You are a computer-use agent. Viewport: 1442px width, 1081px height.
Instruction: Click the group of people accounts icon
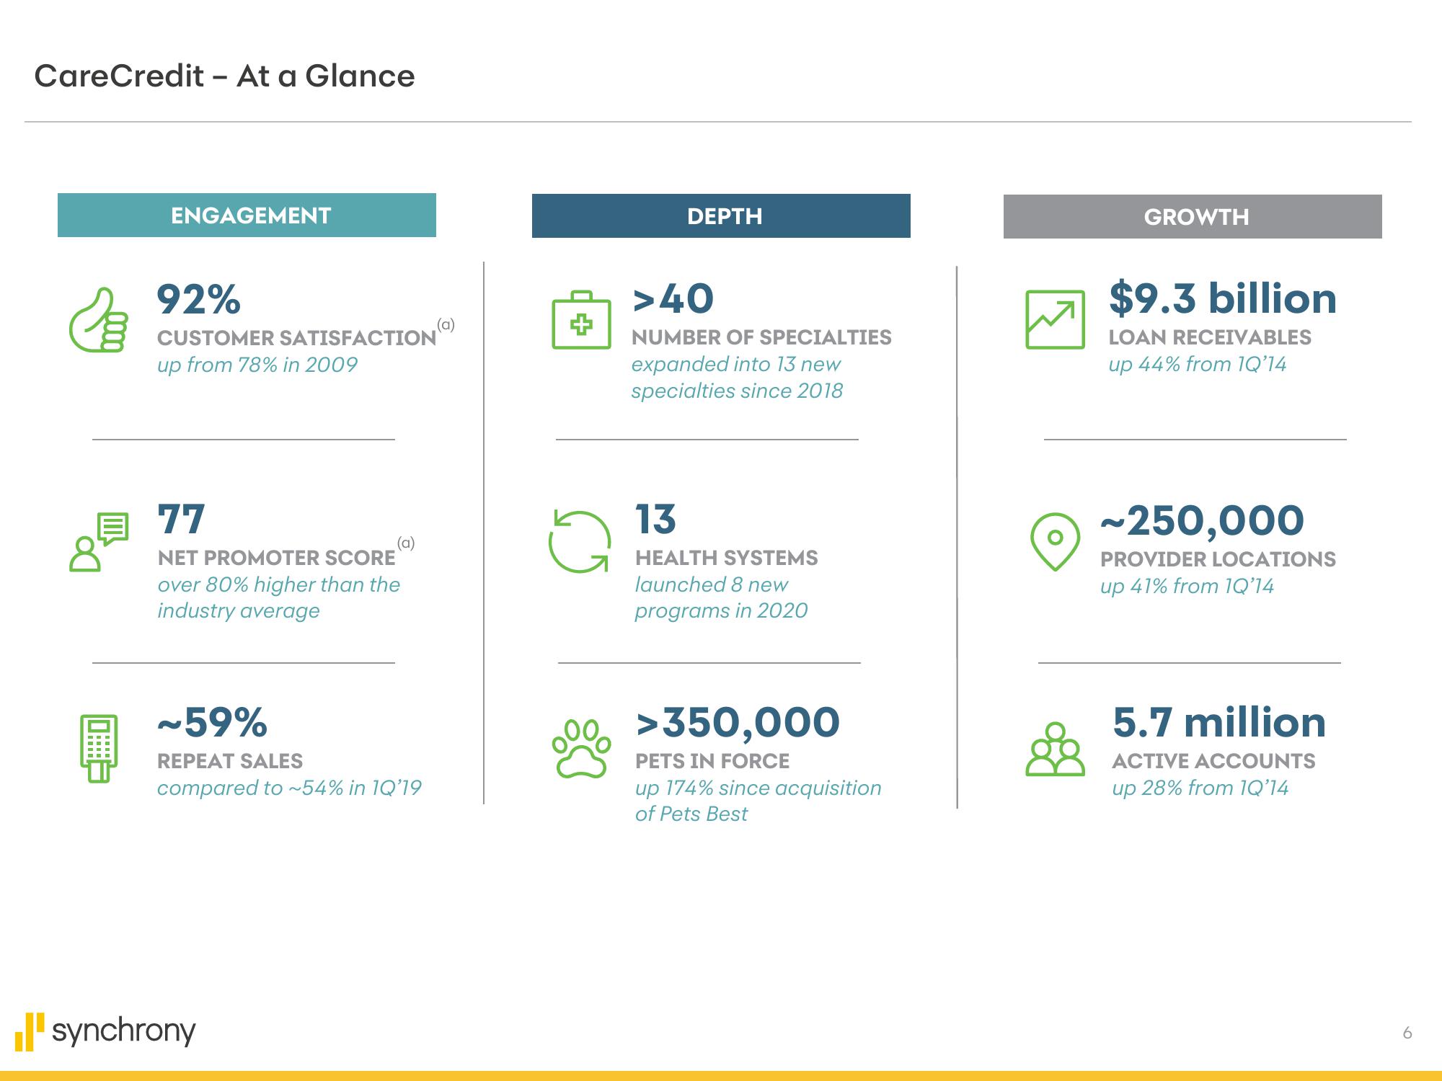tap(1055, 749)
